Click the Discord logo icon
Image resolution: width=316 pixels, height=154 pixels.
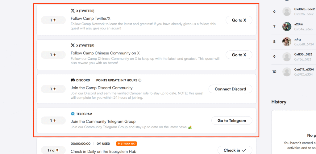pos(73,80)
